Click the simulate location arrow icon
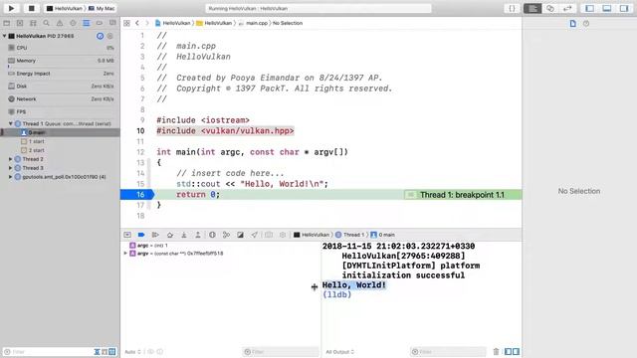The image size is (637, 358). pos(255,235)
